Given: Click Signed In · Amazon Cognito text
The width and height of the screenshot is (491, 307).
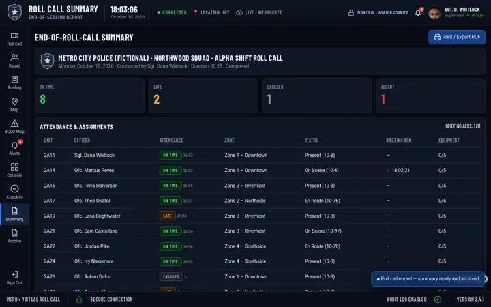Looking at the screenshot, I should 383,12.
